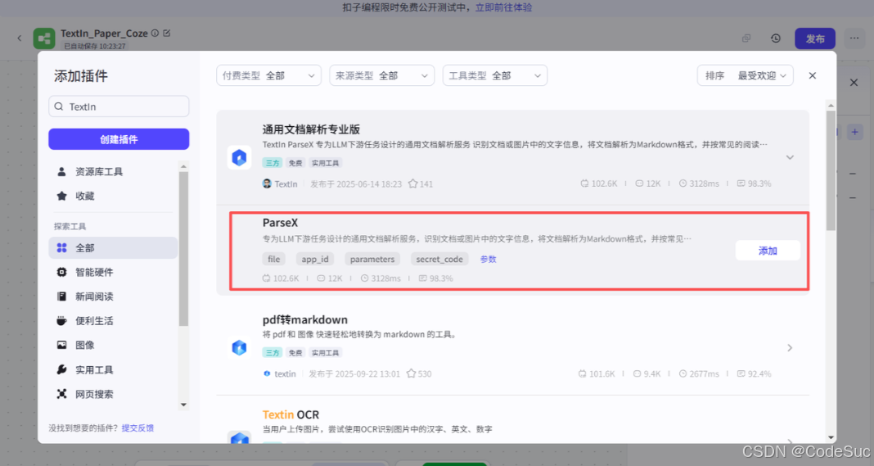Click the ParseX tool title
874x466 pixels.
click(280, 223)
